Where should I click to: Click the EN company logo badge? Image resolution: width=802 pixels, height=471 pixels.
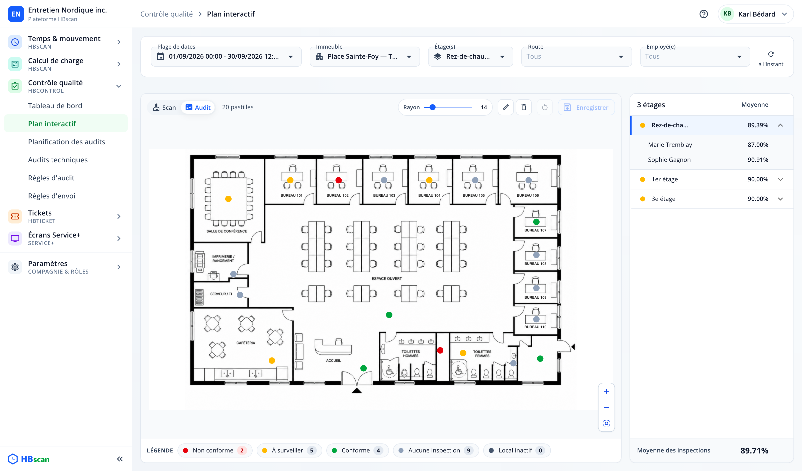tap(16, 14)
